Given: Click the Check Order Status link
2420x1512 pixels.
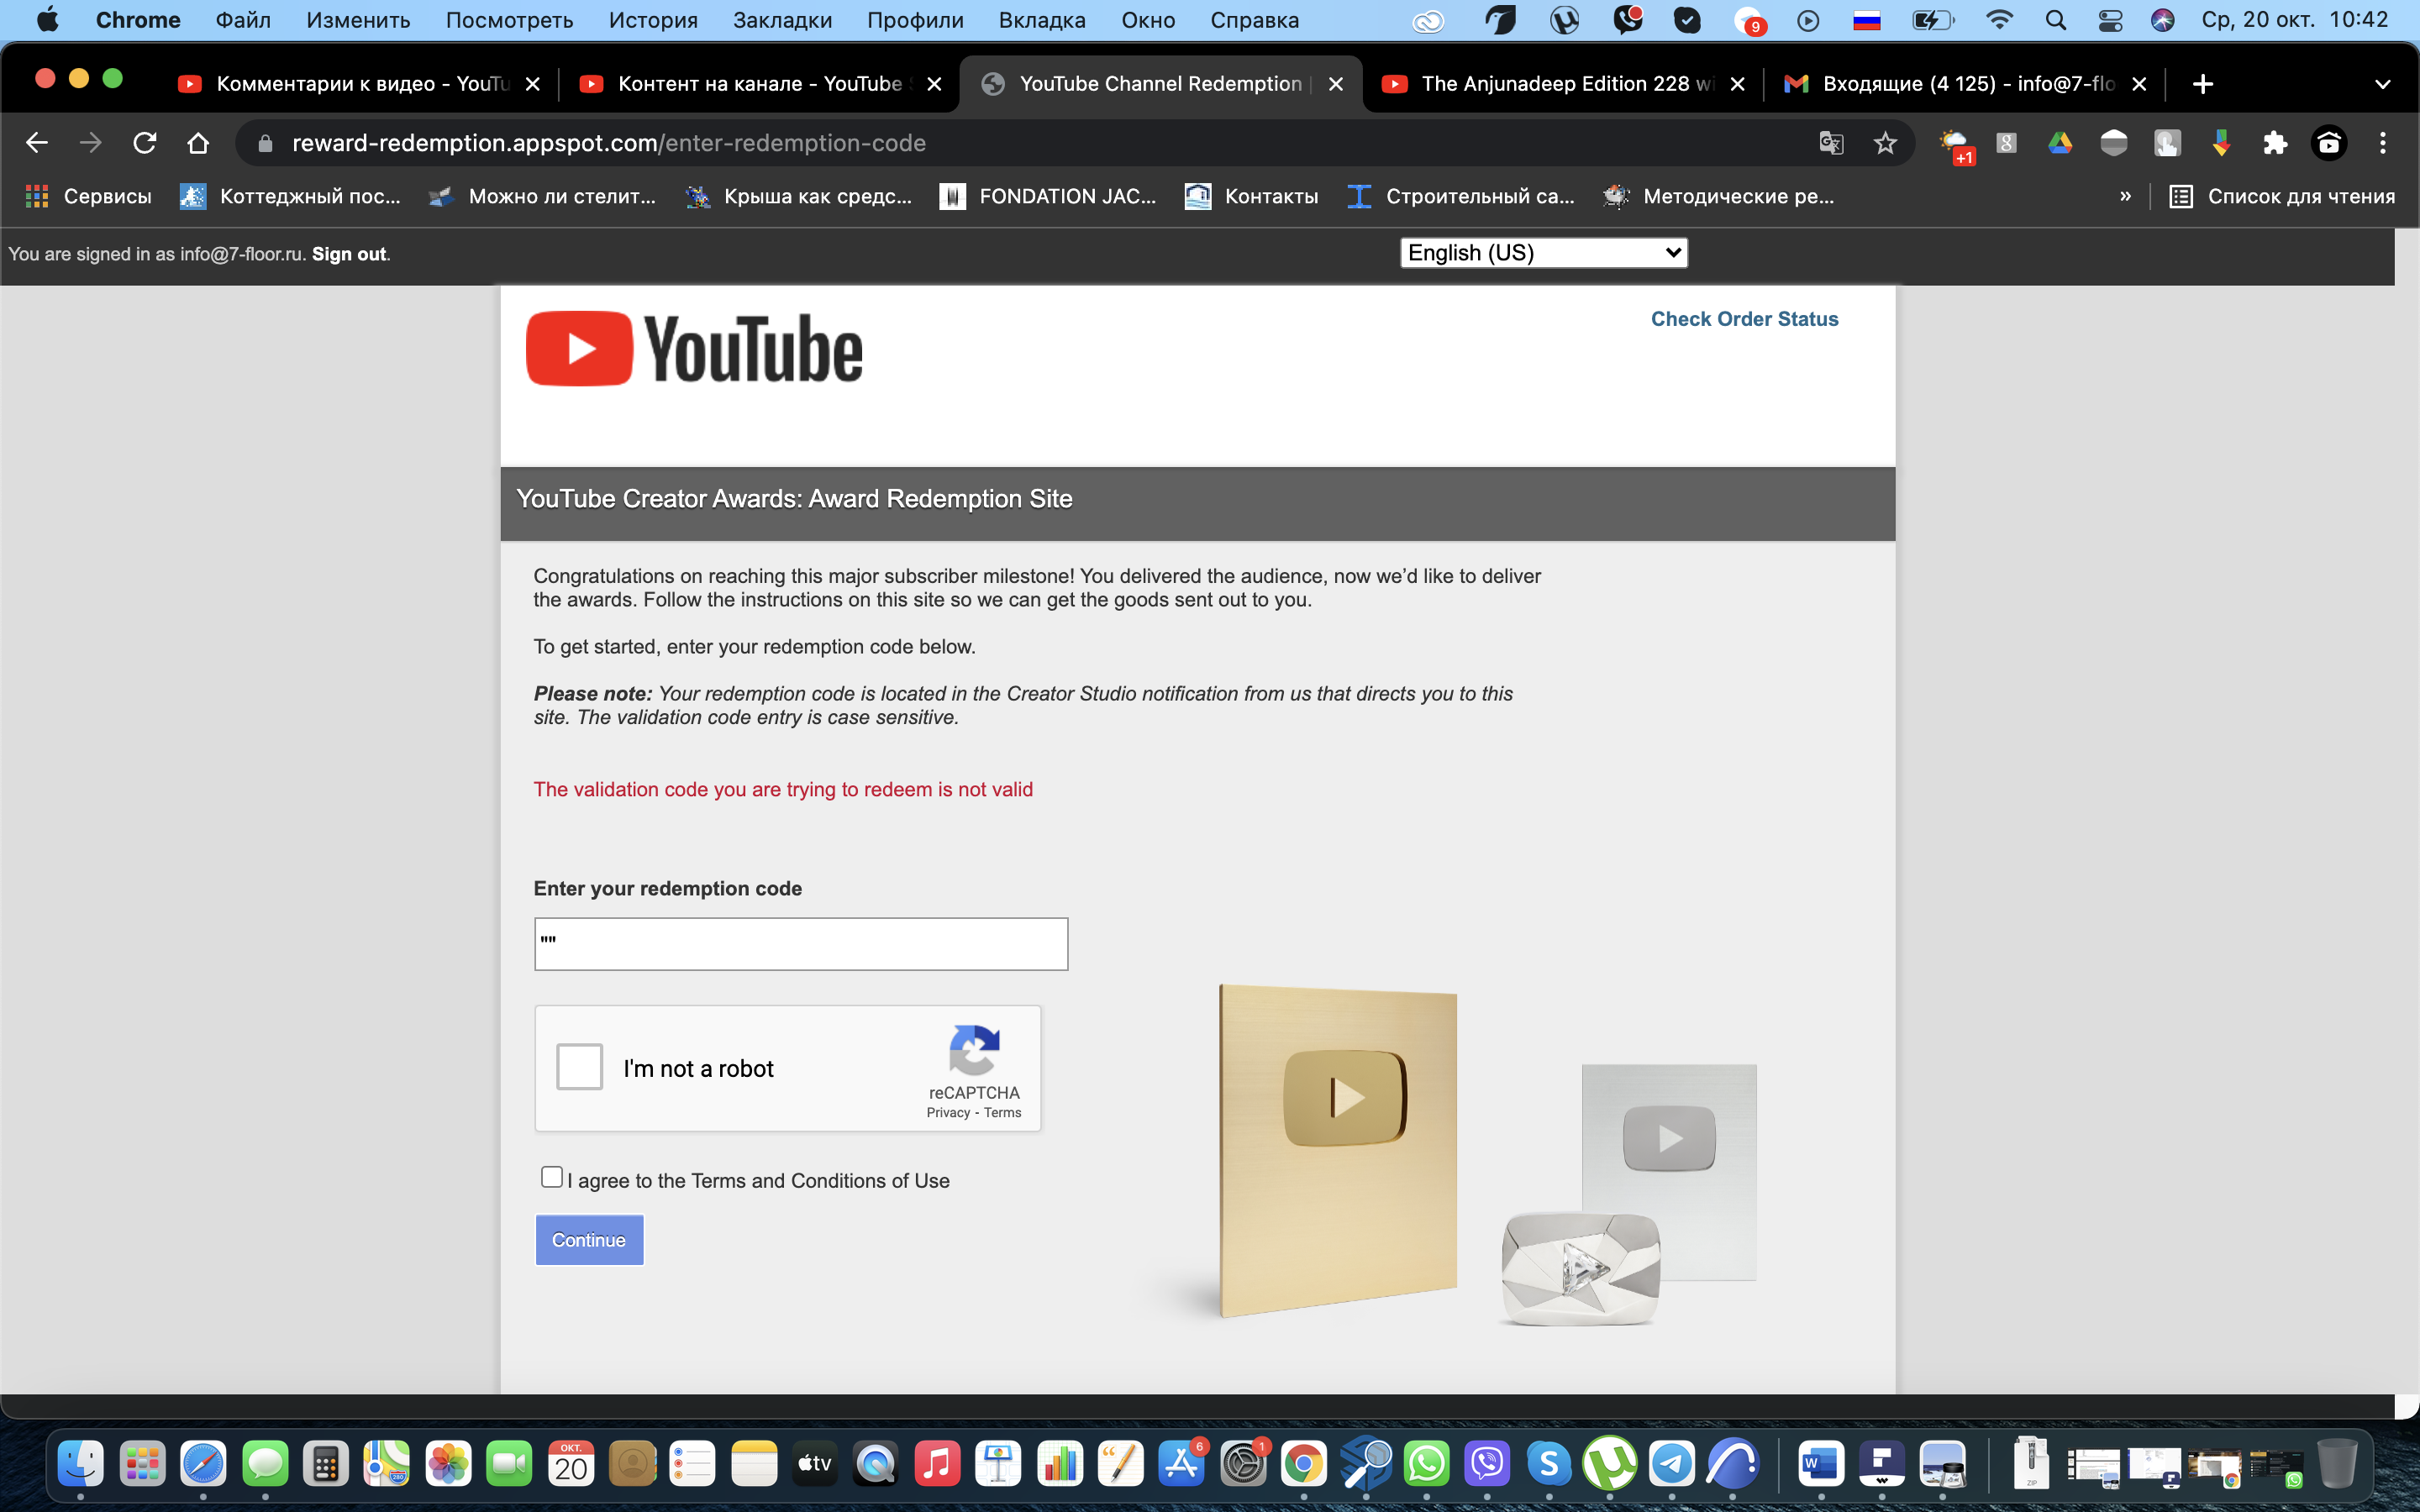Looking at the screenshot, I should 1744,318.
